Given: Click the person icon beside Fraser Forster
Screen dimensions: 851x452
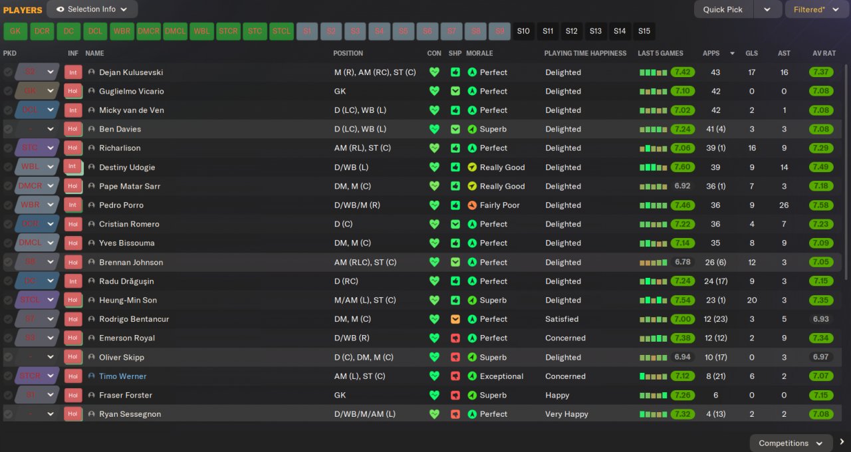Looking at the screenshot, I should pyautogui.click(x=92, y=395).
